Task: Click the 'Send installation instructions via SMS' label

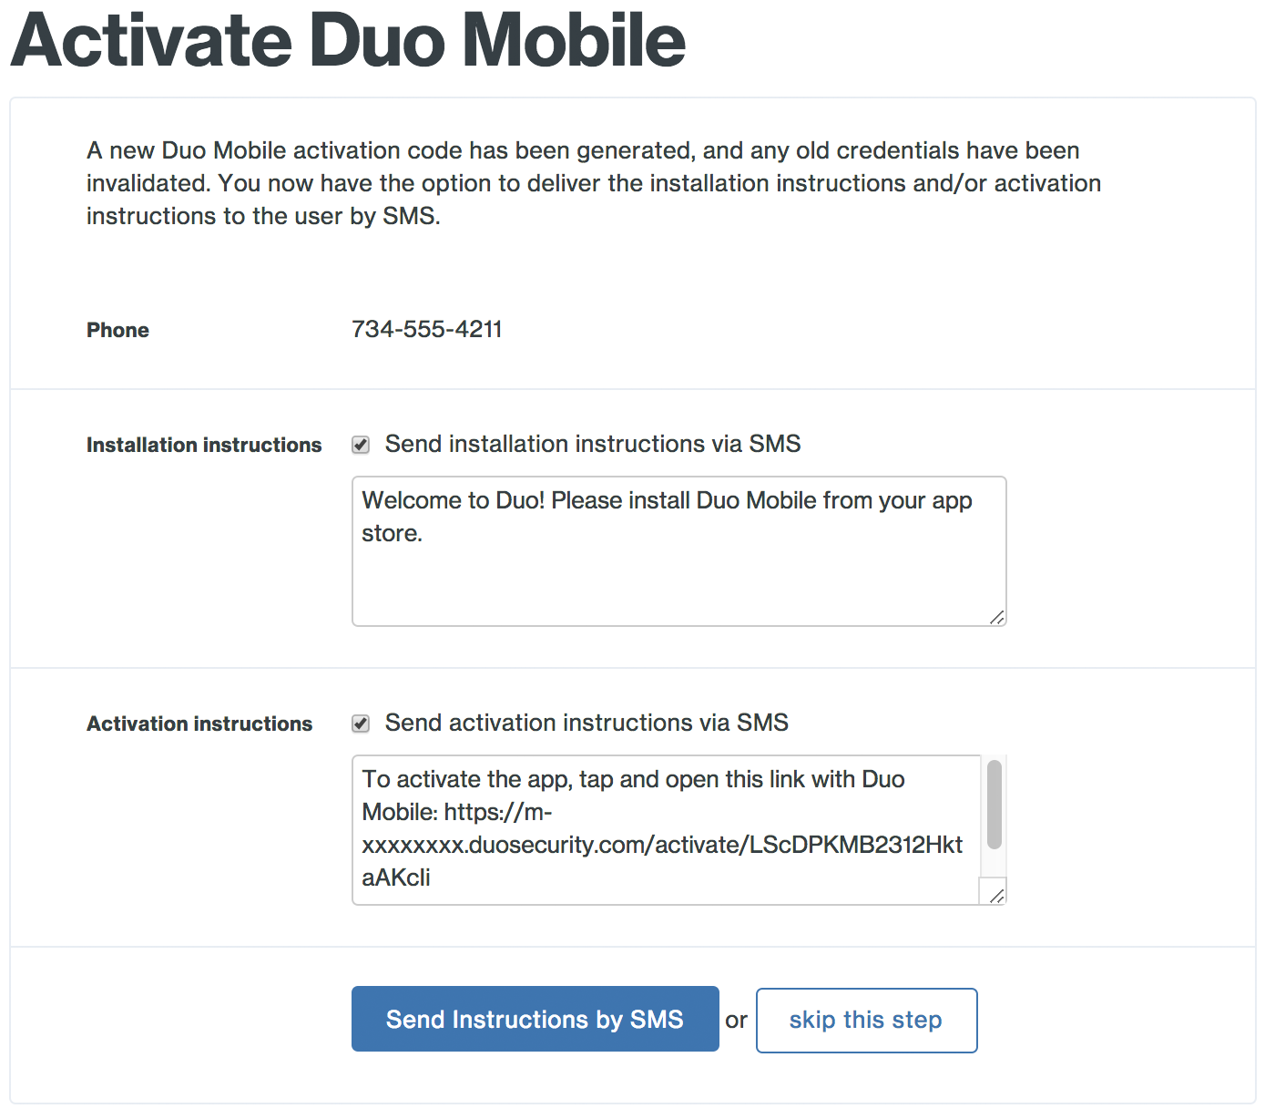Action: [593, 444]
